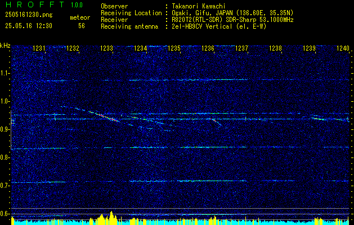Click the R820T2(RTL-SDR) SDR-Sharp frequency text
The height and width of the screenshot is (225, 354).
click(x=232, y=20)
